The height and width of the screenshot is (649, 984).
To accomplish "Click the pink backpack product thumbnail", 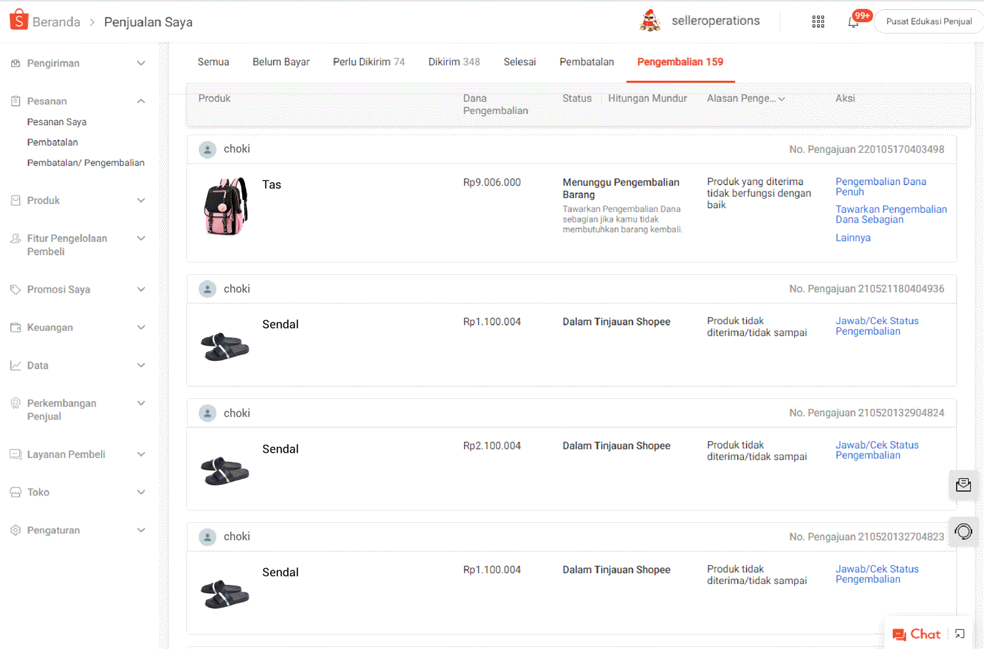I will pyautogui.click(x=225, y=207).
